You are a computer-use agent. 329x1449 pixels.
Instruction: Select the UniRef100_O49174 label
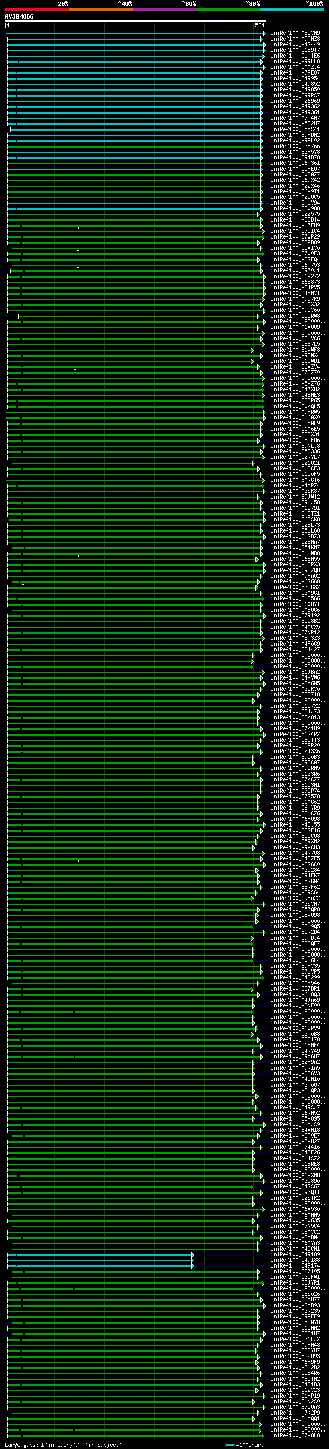click(295, 1265)
